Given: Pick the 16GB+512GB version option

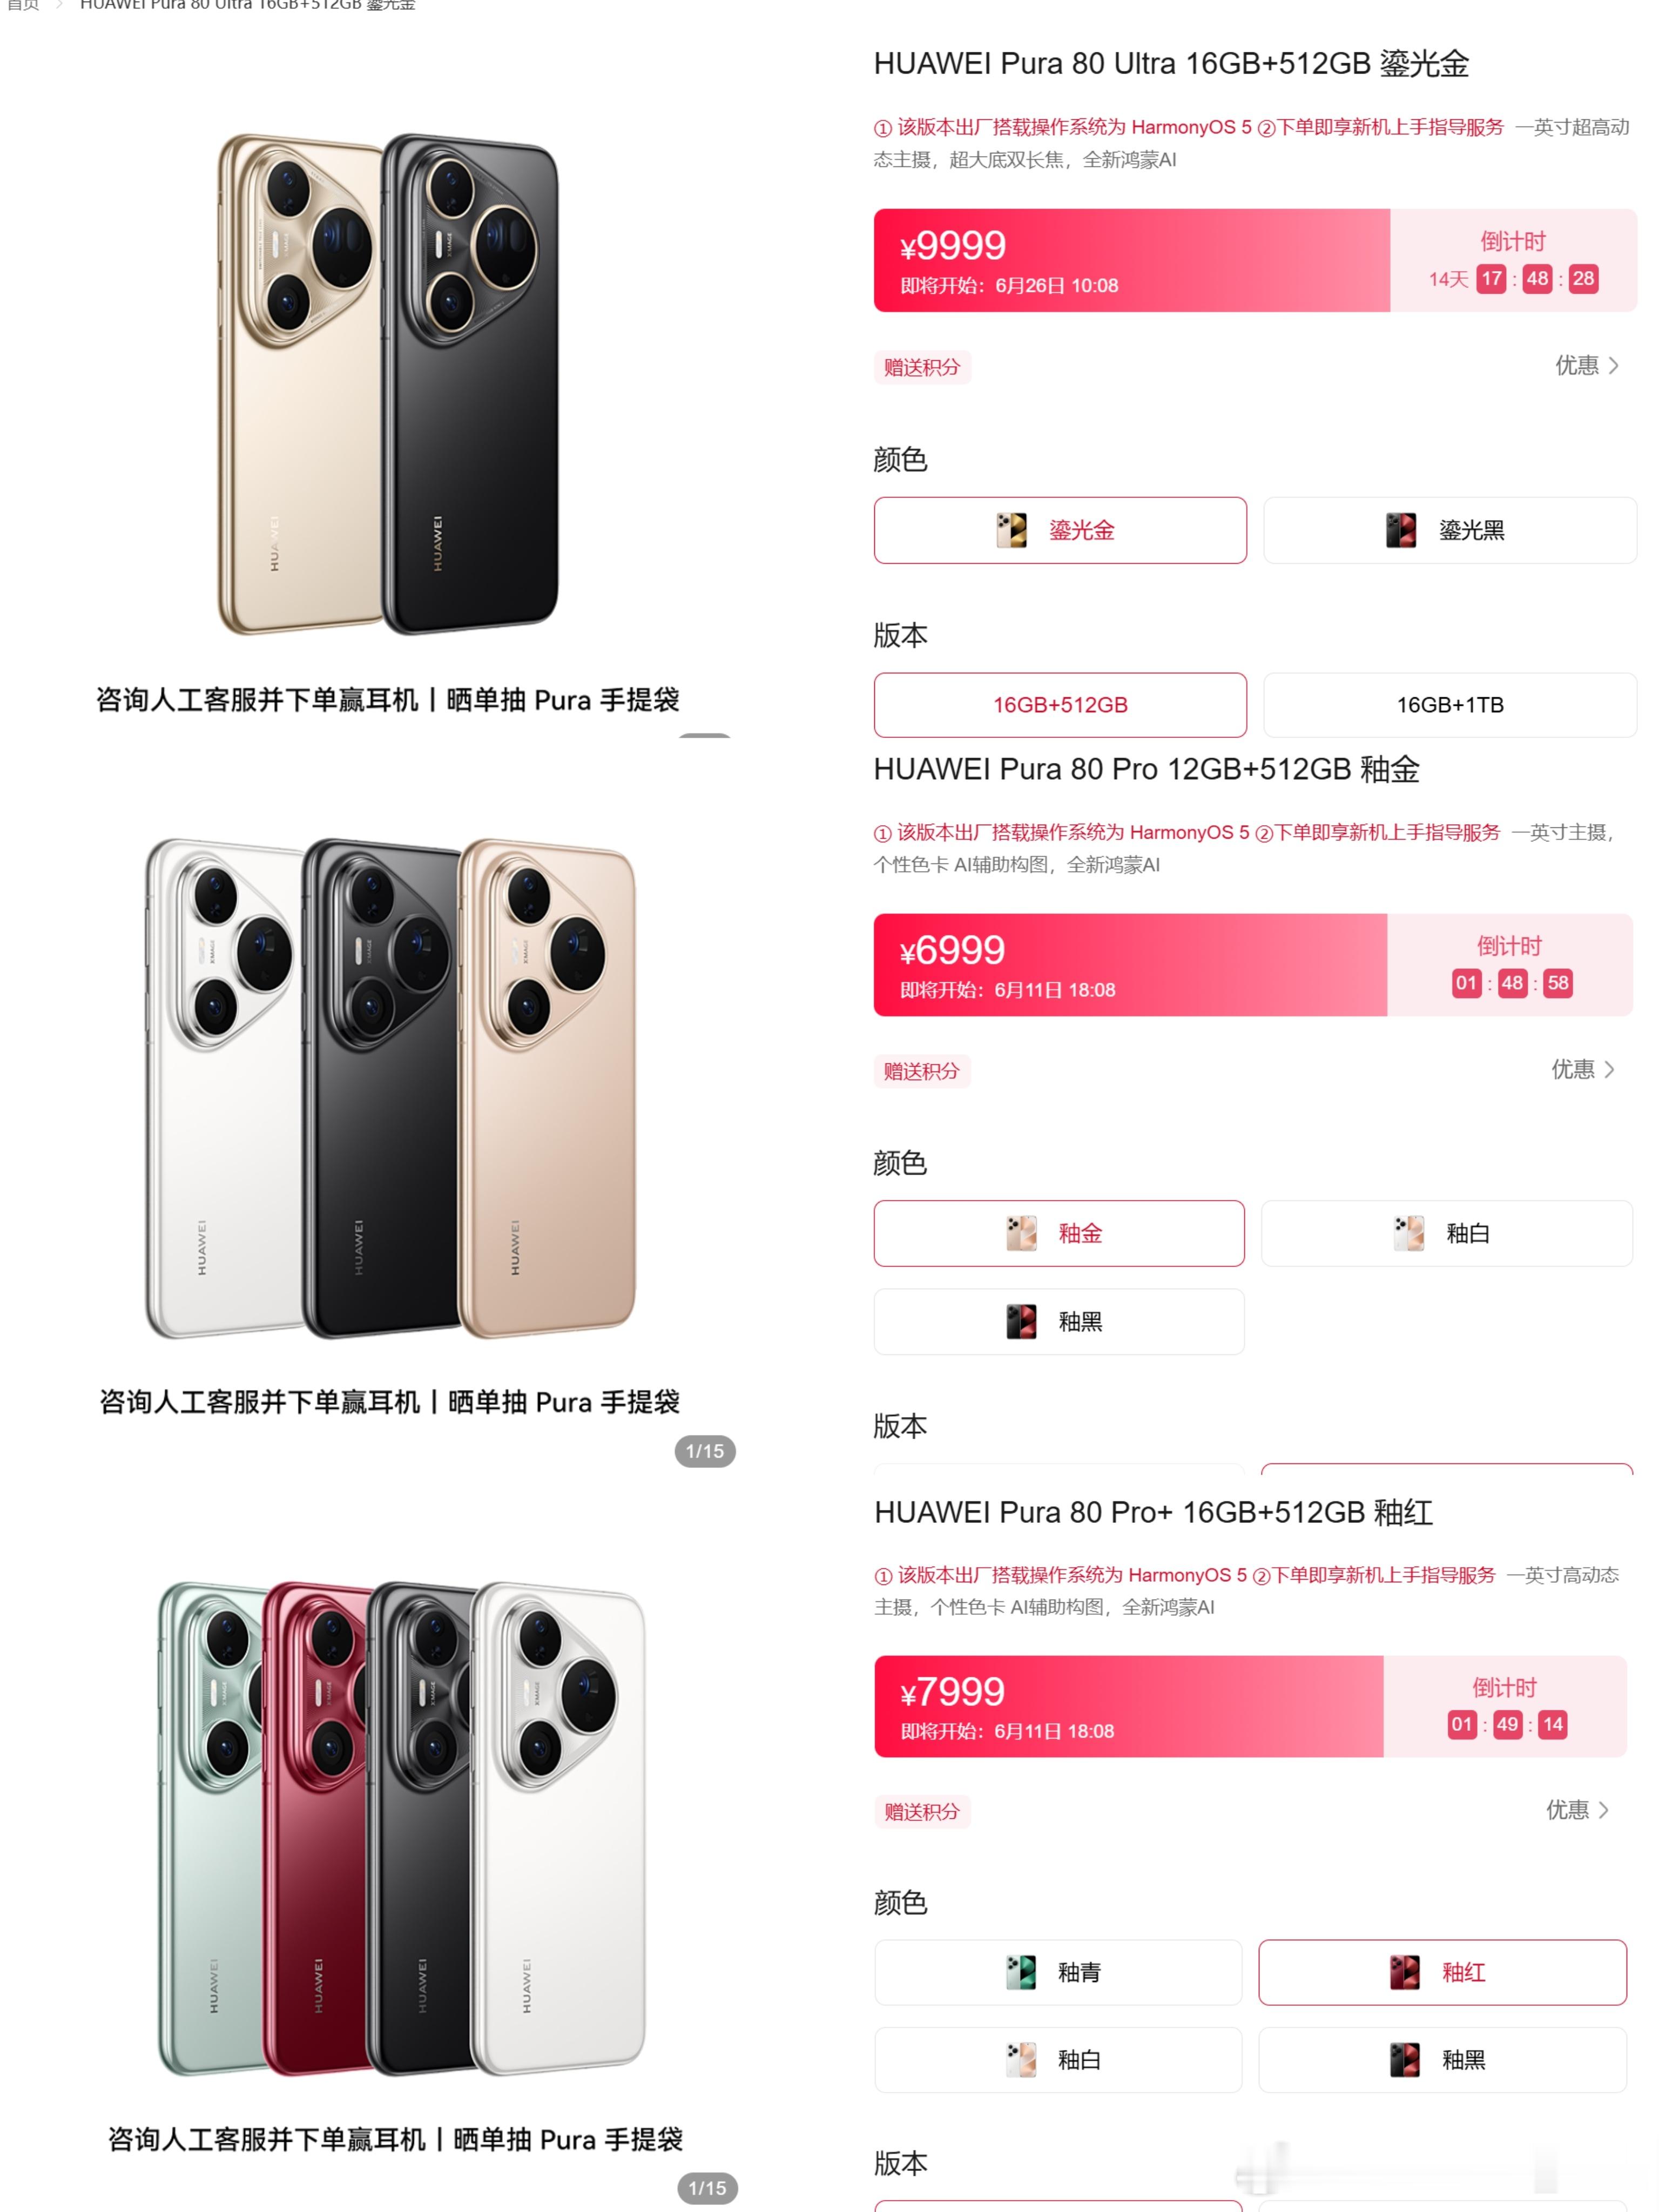Looking at the screenshot, I should [1060, 705].
